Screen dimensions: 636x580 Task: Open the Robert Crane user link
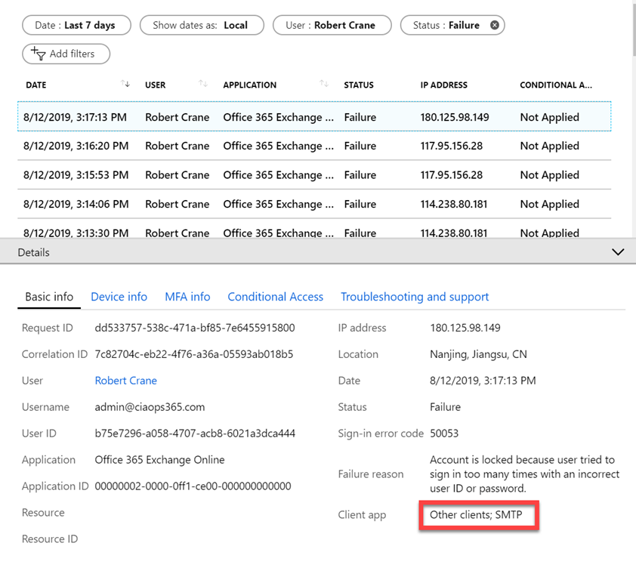tap(125, 381)
